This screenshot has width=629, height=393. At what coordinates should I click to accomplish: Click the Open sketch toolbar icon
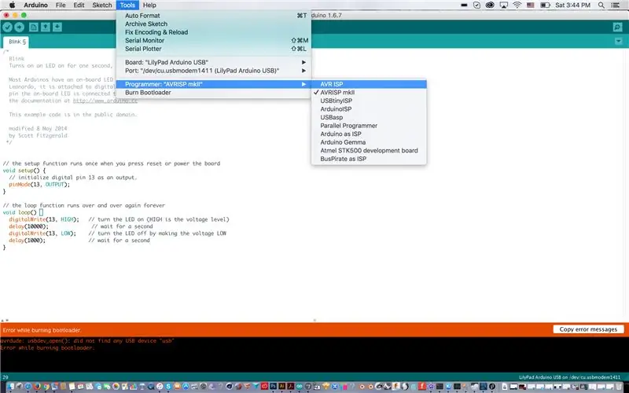point(46,27)
